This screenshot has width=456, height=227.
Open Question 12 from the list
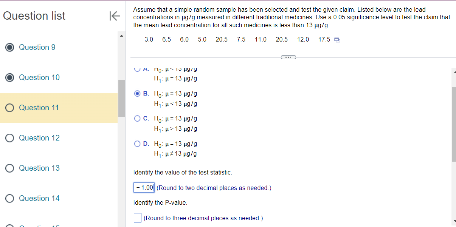tap(39, 138)
